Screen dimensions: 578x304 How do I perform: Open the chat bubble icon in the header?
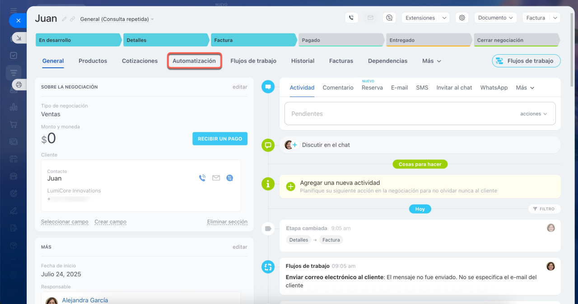pos(389,18)
